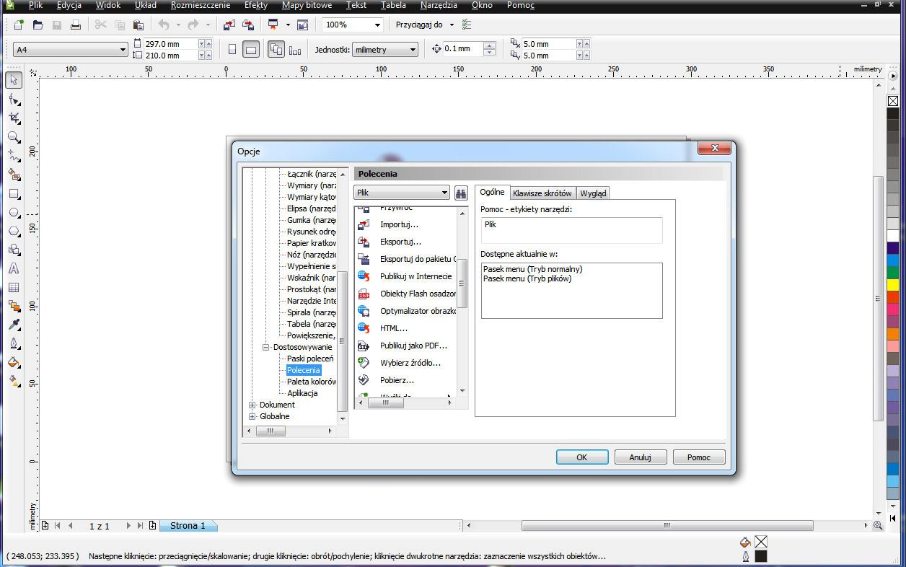Pick the yellow swatch in color palette
Screen dimensions: 906x567
[x=893, y=284]
